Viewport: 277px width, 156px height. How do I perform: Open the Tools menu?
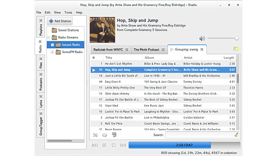(68, 12)
